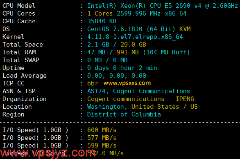Click the 'CPU Model' label
The image size is (240, 159).
pos(19,6)
